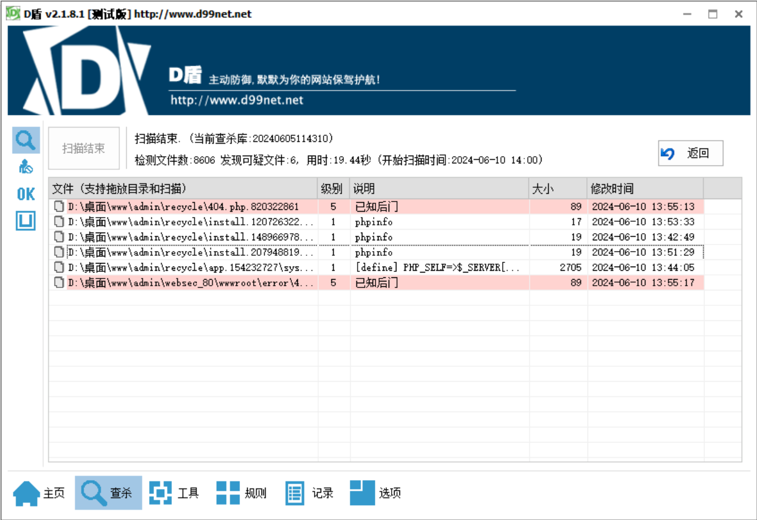Sort by 级别 column header

tap(333, 188)
